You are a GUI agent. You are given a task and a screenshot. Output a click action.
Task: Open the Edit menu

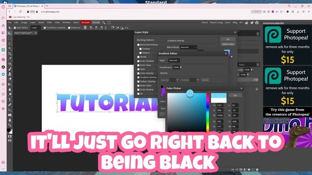click(x=16, y=23)
